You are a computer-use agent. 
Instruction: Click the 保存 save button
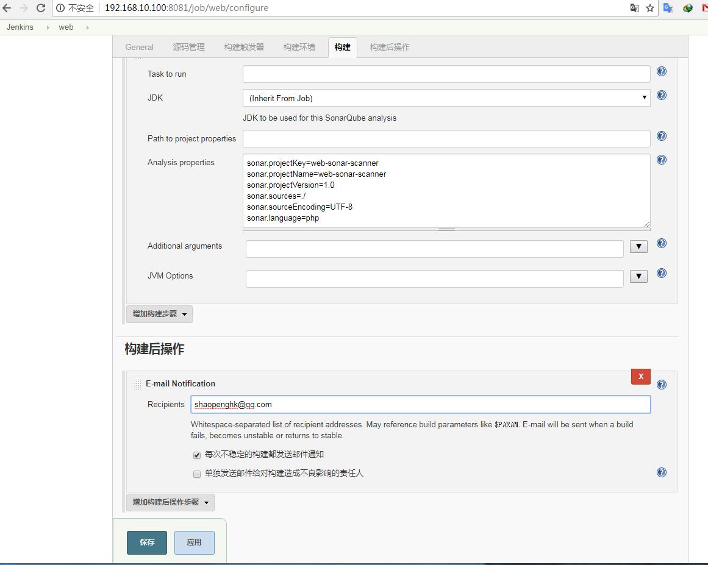point(147,542)
